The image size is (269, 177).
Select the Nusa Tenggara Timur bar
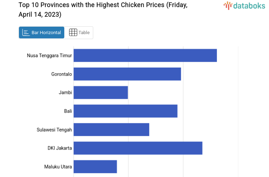tap(145, 55)
